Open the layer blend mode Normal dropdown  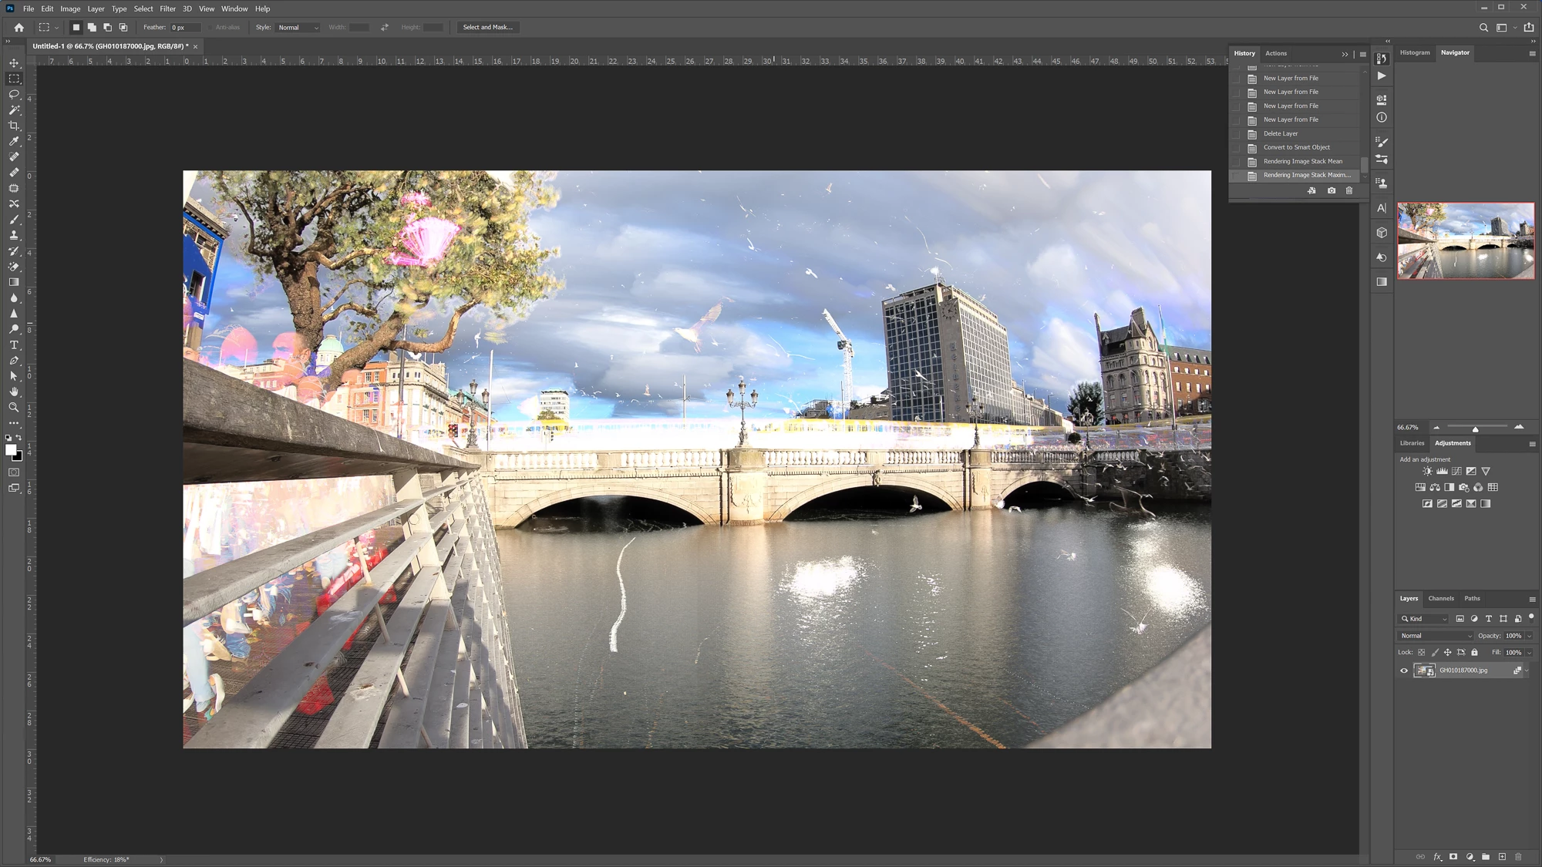pyautogui.click(x=1435, y=636)
